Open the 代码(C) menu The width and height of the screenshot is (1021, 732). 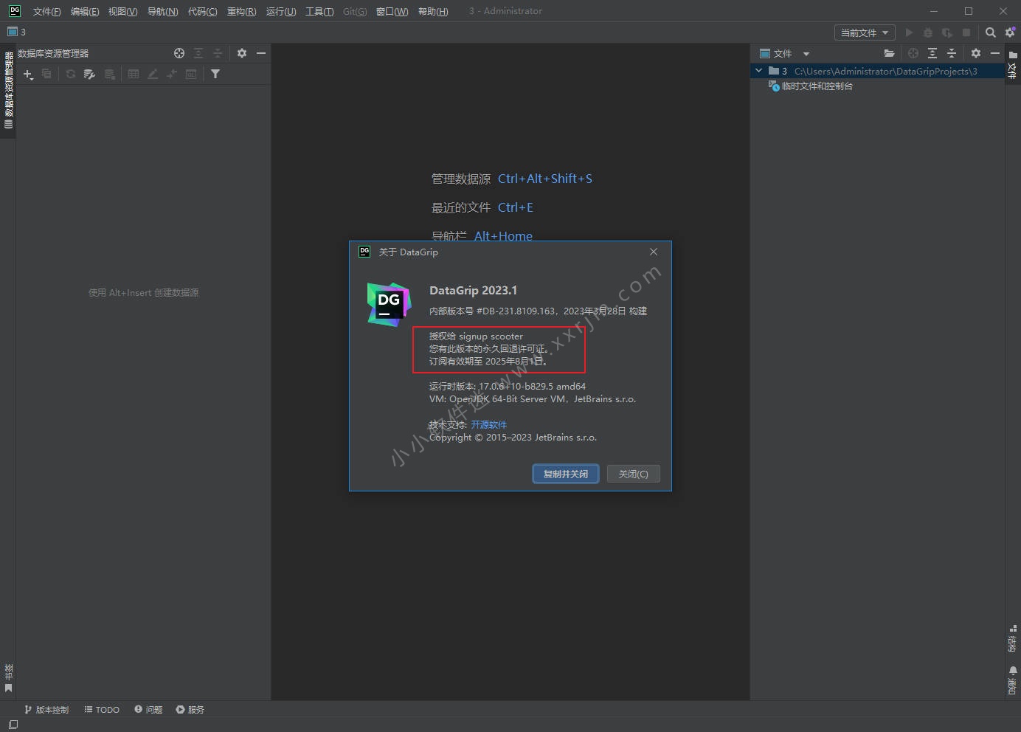[202, 11]
